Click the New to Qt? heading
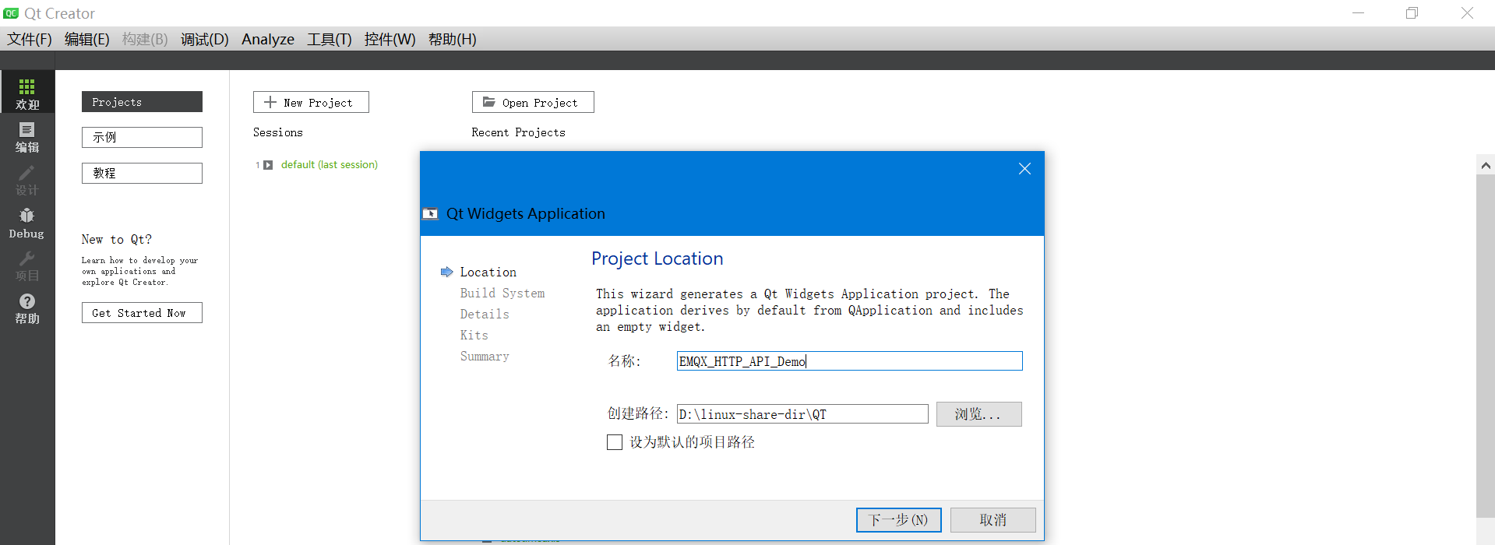1495x545 pixels. pos(117,240)
